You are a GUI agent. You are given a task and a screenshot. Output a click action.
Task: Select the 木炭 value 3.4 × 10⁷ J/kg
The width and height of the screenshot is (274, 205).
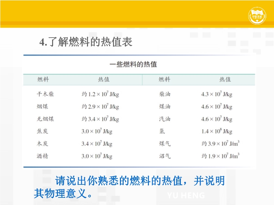(97, 144)
